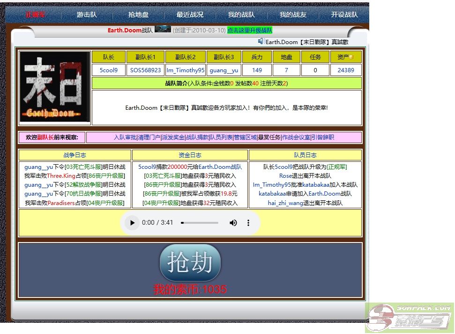Switch to 我的战队 tab
Image resolution: width=455 pixels, height=334 pixels.
pyautogui.click(x=241, y=15)
